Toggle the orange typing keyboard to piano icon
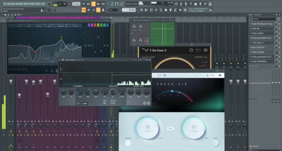282x151 pixels. [x=84, y=10]
